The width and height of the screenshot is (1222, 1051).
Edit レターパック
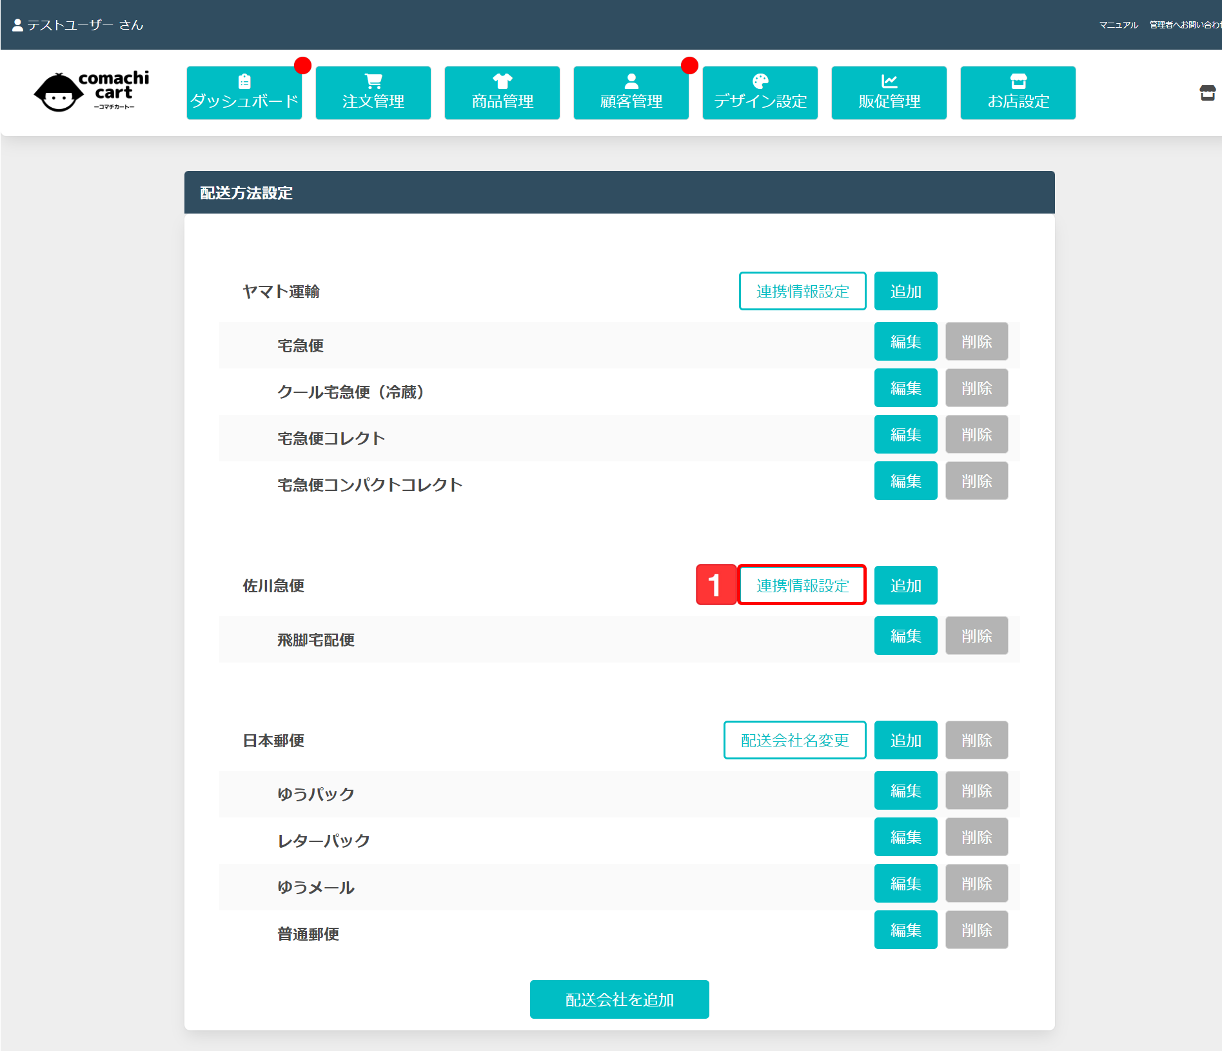[x=905, y=837]
